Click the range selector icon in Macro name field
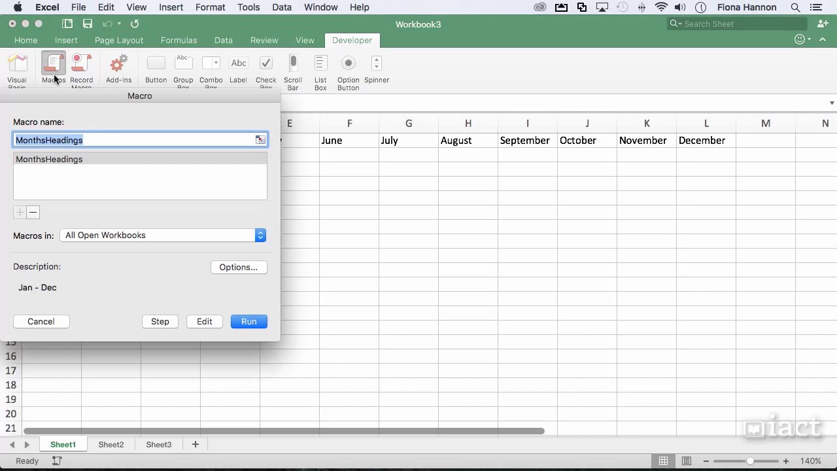837x471 pixels. coord(260,139)
